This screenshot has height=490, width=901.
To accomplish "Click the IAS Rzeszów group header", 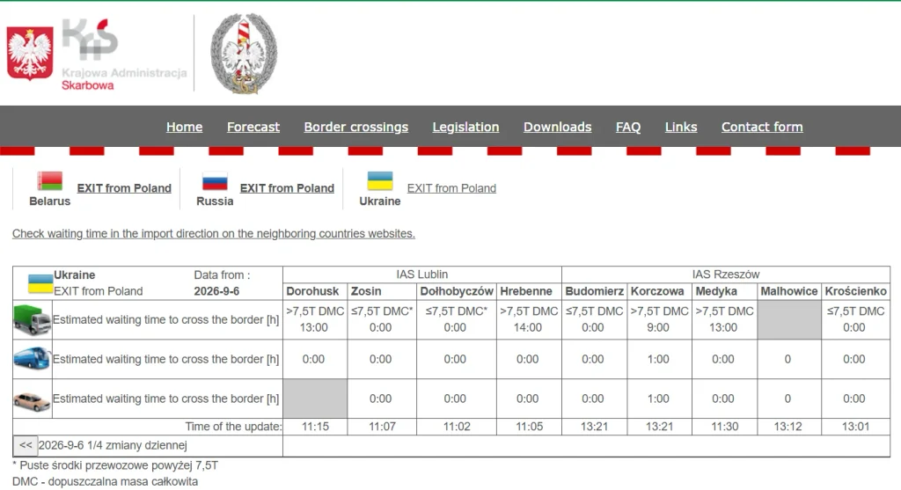I will click(726, 274).
